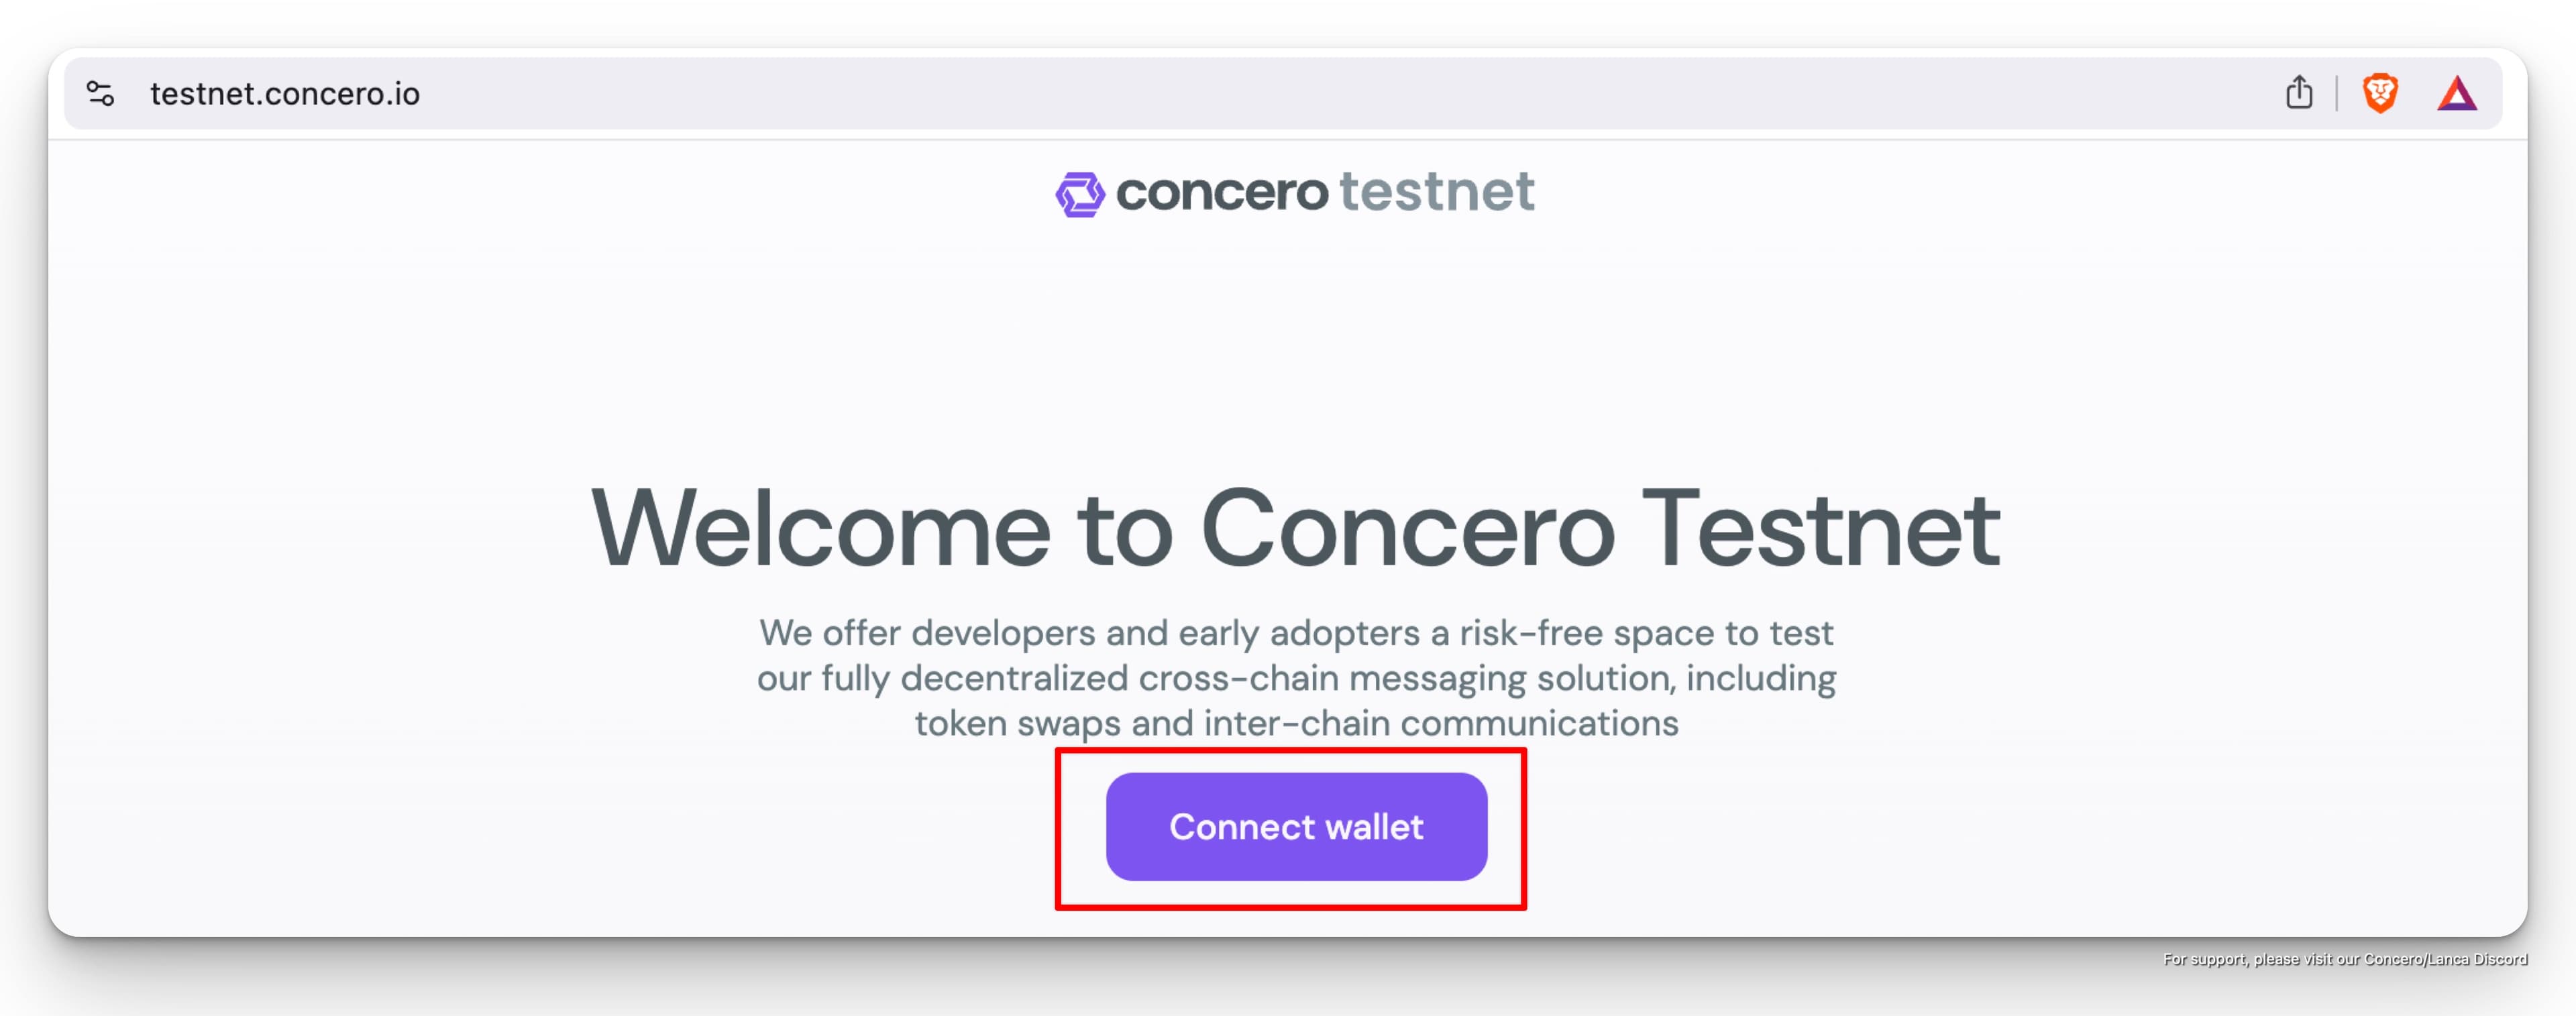Image resolution: width=2576 pixels, height=1016 pixels.
Task: Open the Concero/Lanca Discord support link
Action: point(2445,959)
